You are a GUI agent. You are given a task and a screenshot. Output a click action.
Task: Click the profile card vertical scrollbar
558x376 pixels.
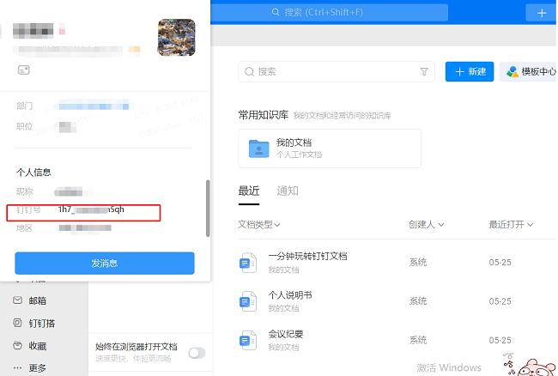point(207,208)
